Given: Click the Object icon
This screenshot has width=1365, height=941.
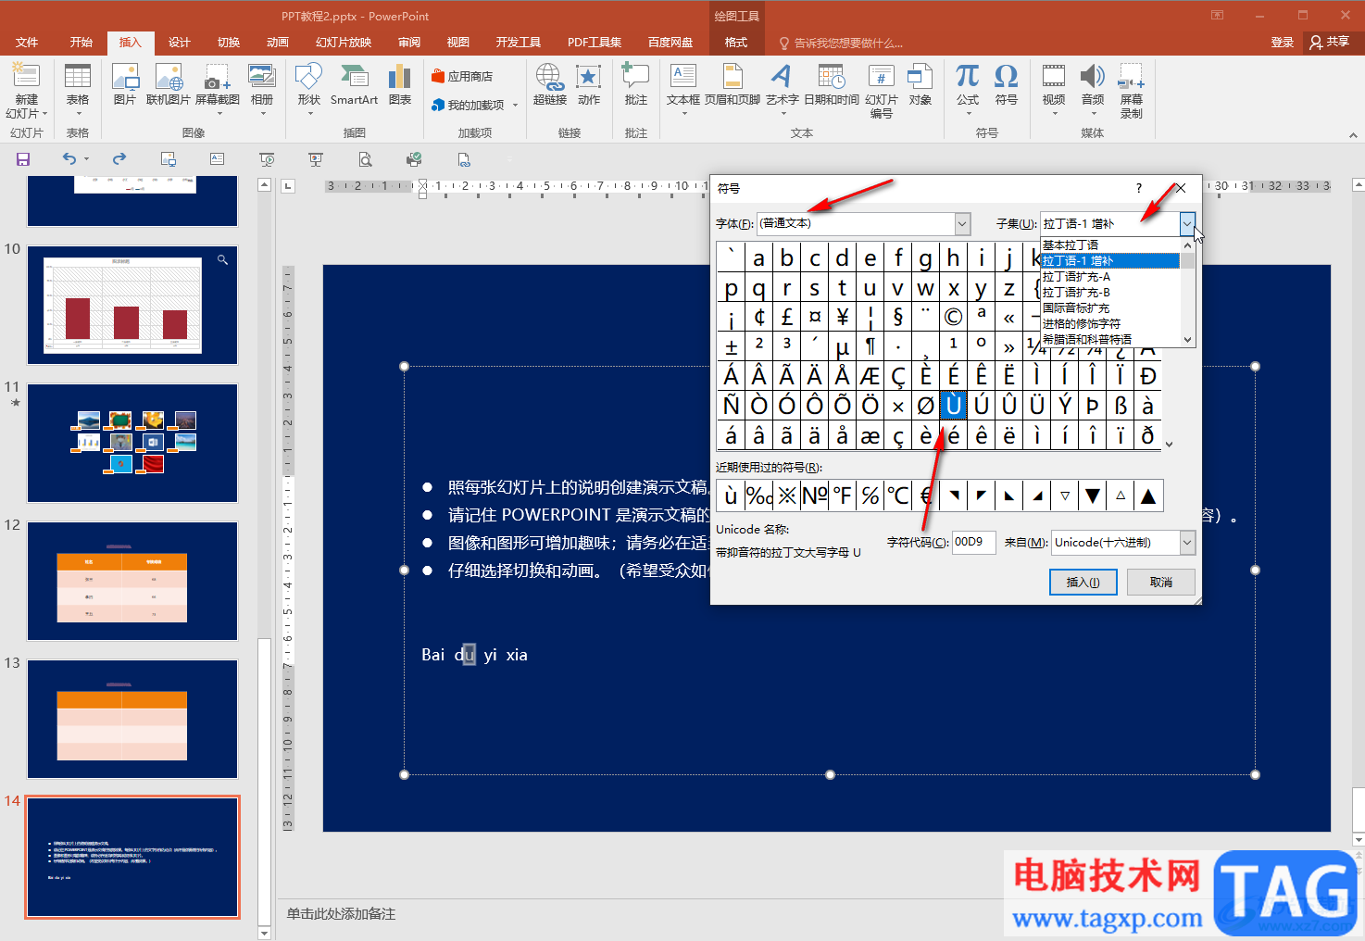Looking at the screenshot, I should (x=920, y=84).
